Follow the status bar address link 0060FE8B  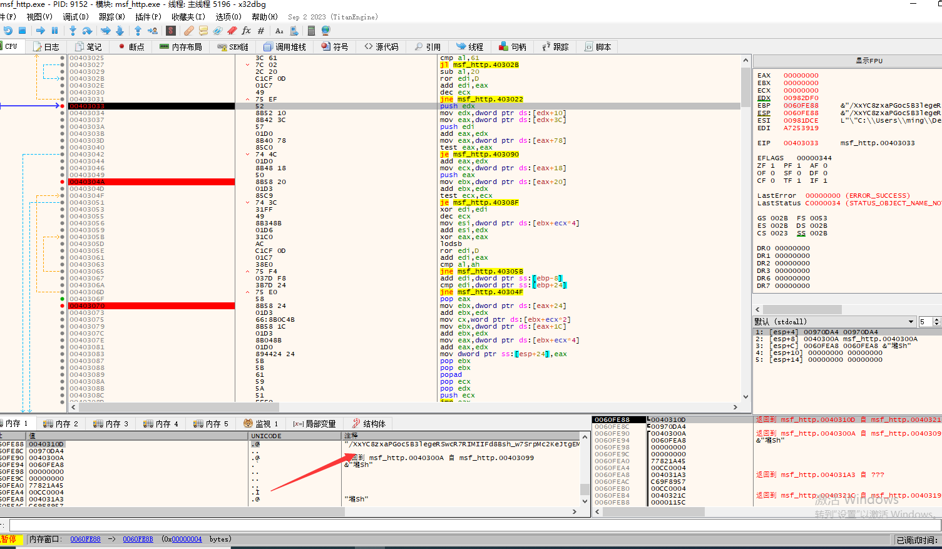pos(138,539)
